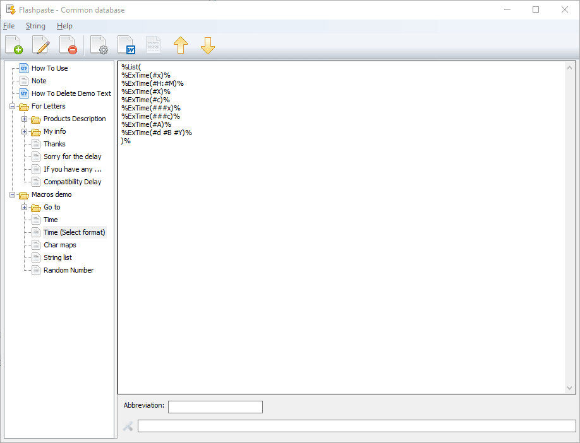Click the Word document toolbar icon
The height and width of the screenshot is (443, 580).
[126, 45]
